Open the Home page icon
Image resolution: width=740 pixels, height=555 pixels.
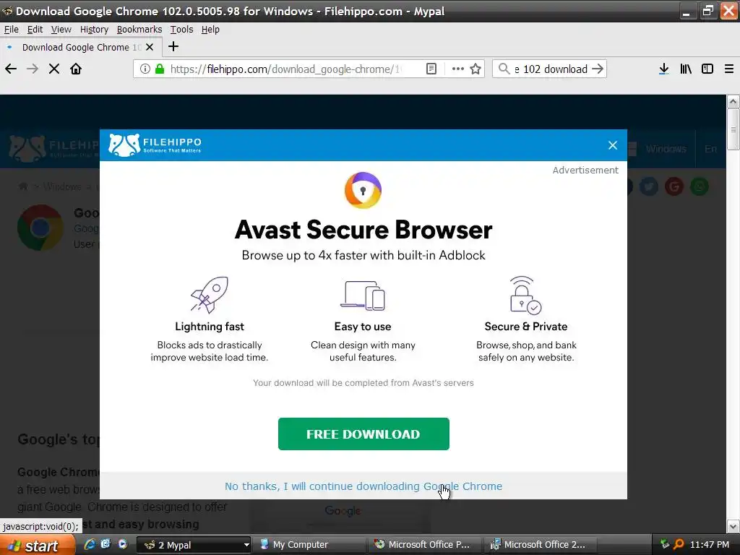(76, 69)
